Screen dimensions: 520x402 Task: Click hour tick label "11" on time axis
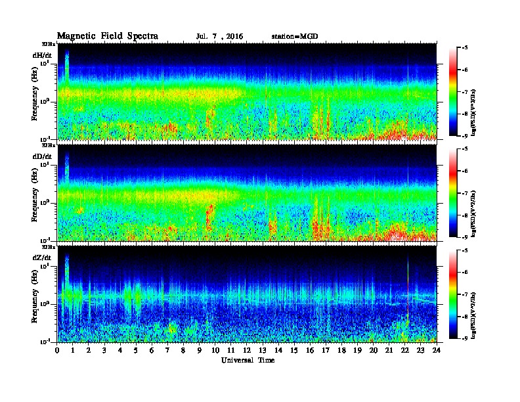coord(231,351)
